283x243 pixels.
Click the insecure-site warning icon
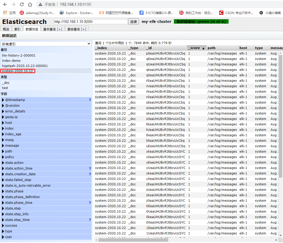pos(40,4)
